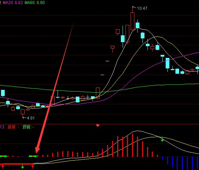The image size is (199, 170).
Task: Click the 底背 label in indicator panel
Action: 11,127
